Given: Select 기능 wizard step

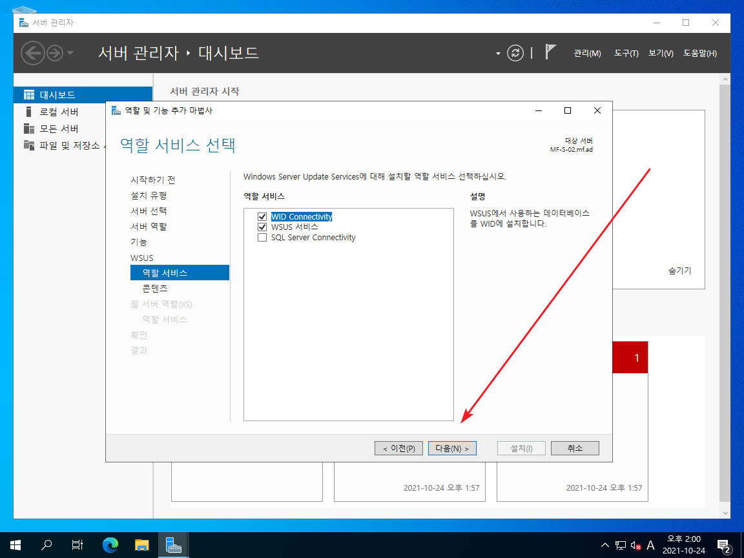Looking at the screenshot, I should (x=139, y=242).
